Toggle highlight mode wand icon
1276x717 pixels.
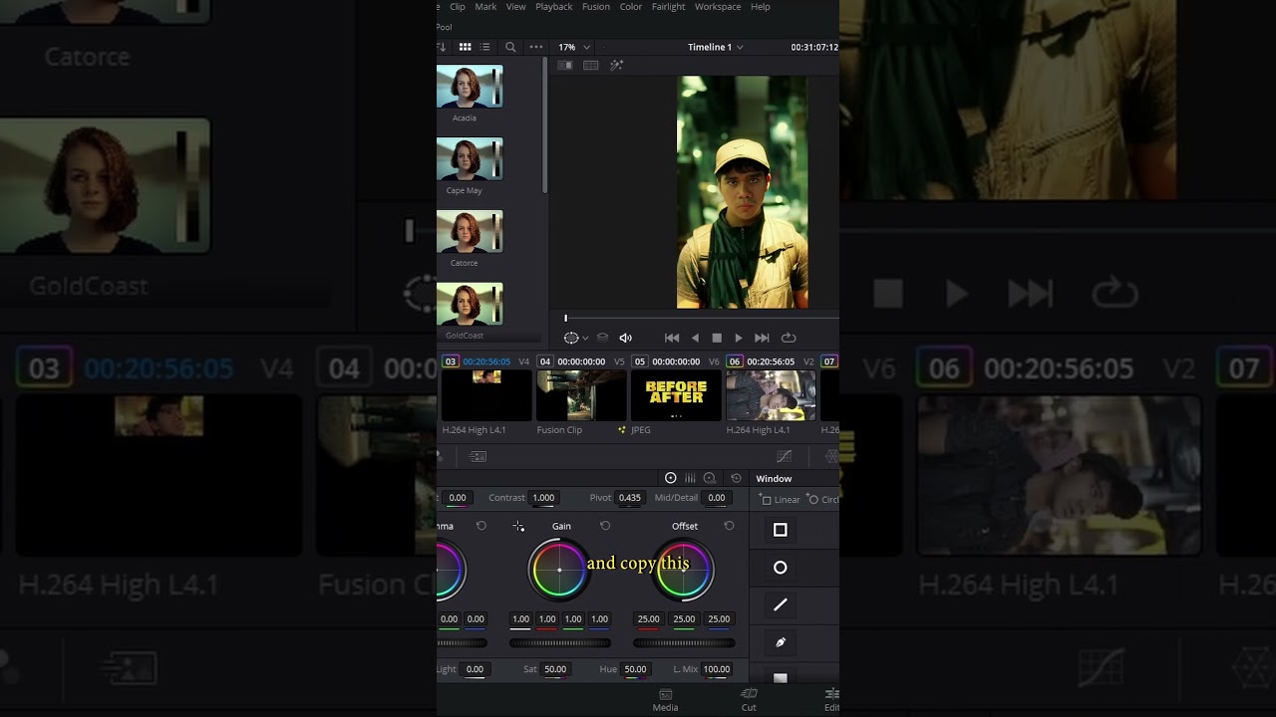(616, 66)
